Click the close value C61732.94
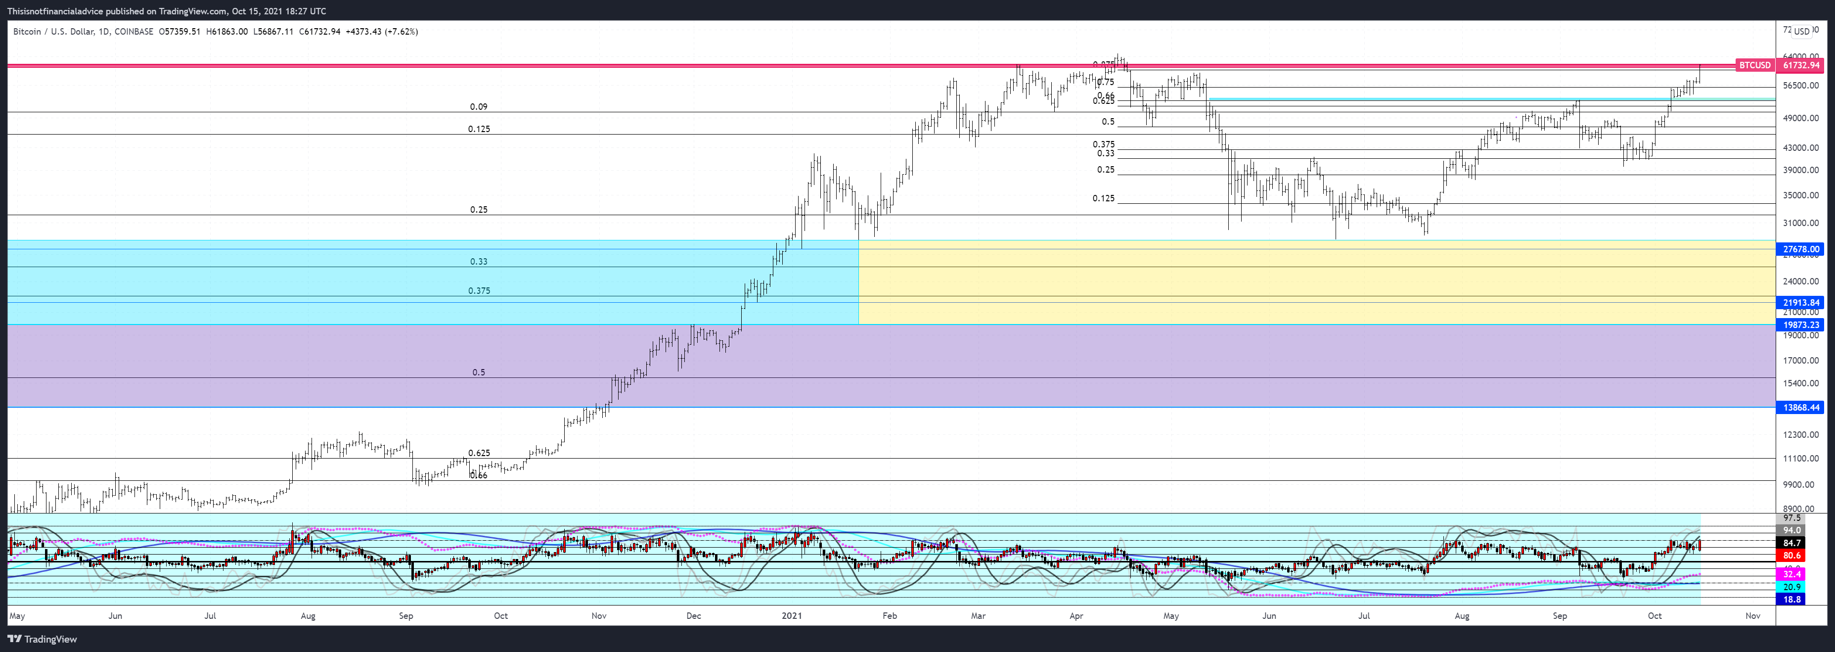Screen dimensions: 1835x652 click(x=320, y=31)
